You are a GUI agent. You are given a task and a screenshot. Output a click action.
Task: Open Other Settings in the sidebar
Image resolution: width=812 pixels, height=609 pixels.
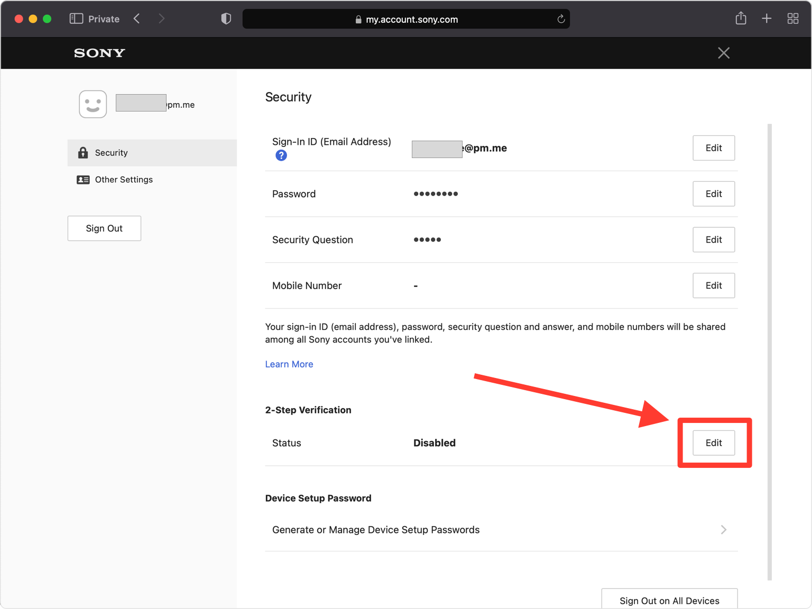pos(124,180)
